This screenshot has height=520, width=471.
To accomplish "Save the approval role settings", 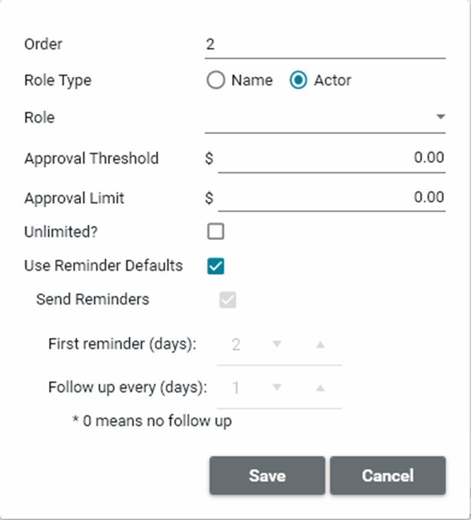I will 267,475.
